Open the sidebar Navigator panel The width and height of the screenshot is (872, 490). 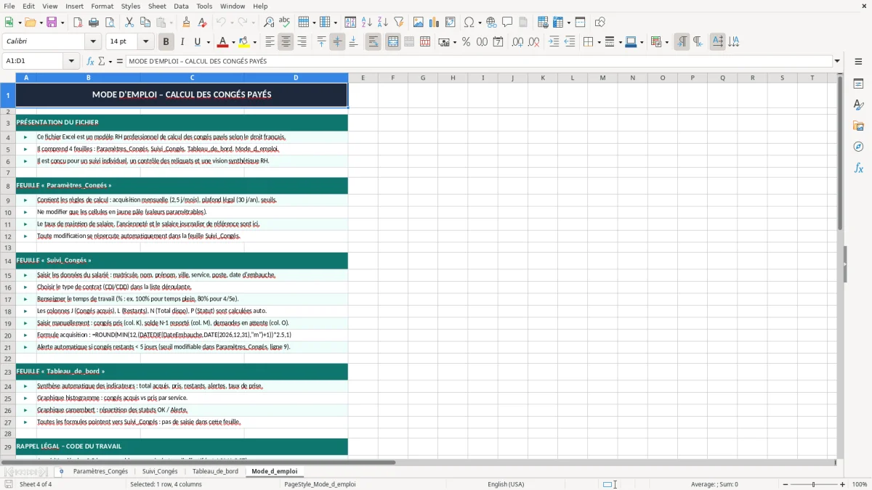[858, 147]
